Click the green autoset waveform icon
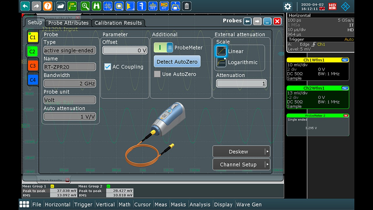 click(72, 6)
